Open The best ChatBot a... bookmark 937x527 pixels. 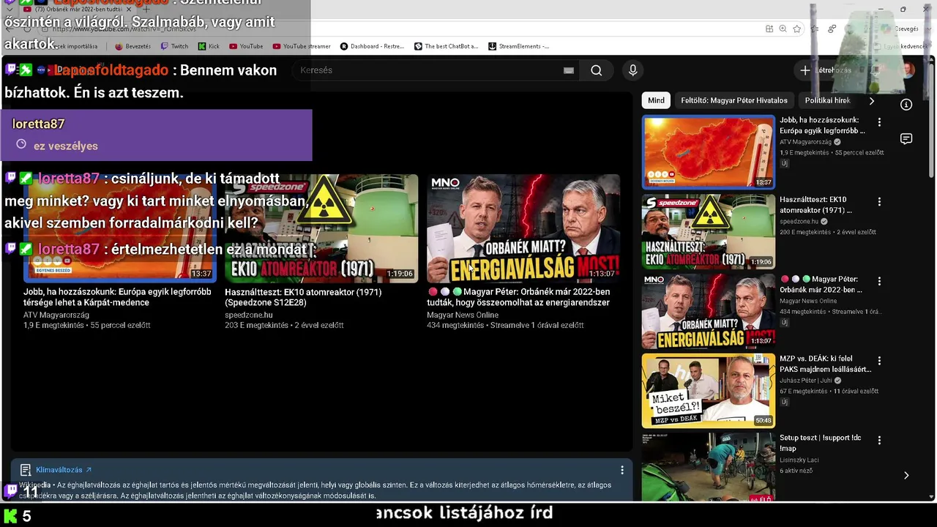(x=446, y=46)
